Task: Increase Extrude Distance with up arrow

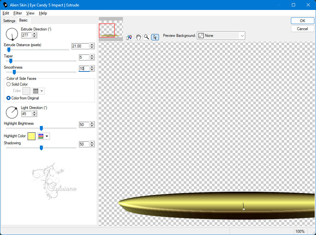Action: point(92,45)
